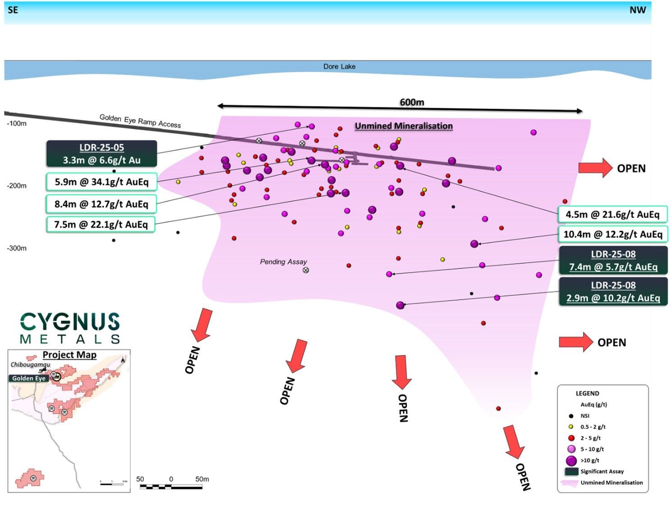Select the LDR-25-08 2.9m @ 10.2g/t AuEq box
670x506 pixels.
point(613,292)
